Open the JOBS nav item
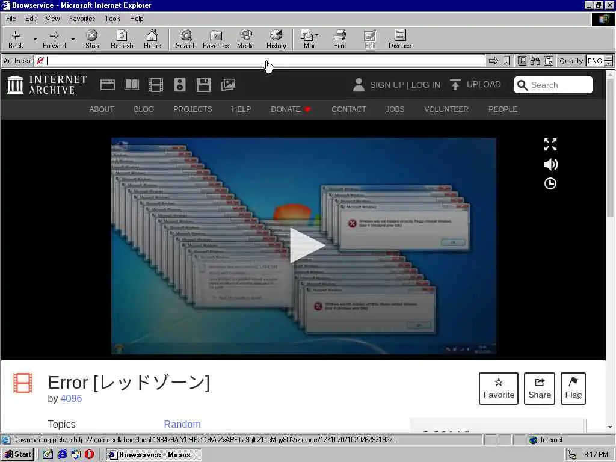Viewport: 616px width, 462px height. [395, 109]
